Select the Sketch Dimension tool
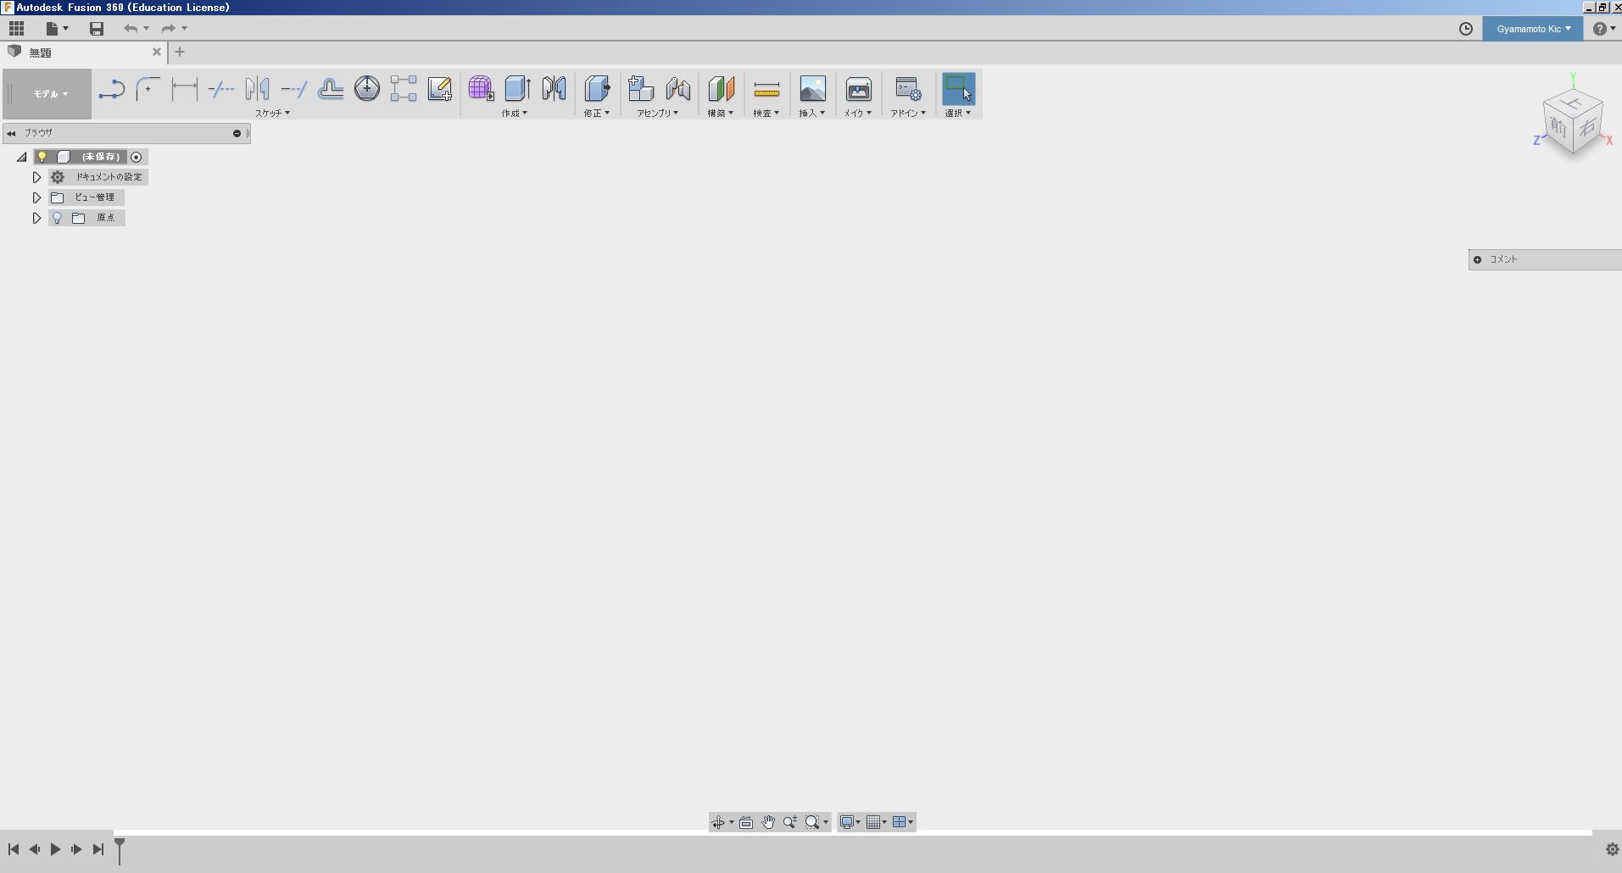This screenshot has width=1622, height=873. pyautogui.click(x=185, y=89)
